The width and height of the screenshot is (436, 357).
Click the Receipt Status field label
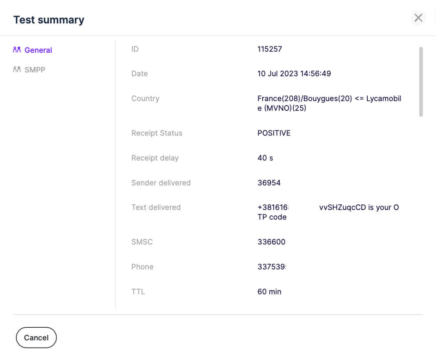click(x=157, y=133)
